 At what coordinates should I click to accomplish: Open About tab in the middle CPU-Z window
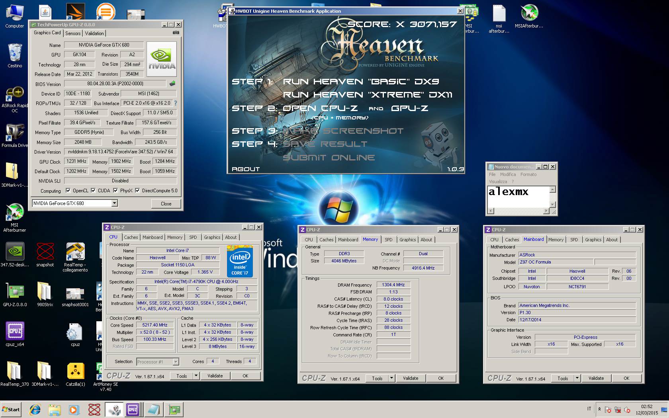pos(426,240)
